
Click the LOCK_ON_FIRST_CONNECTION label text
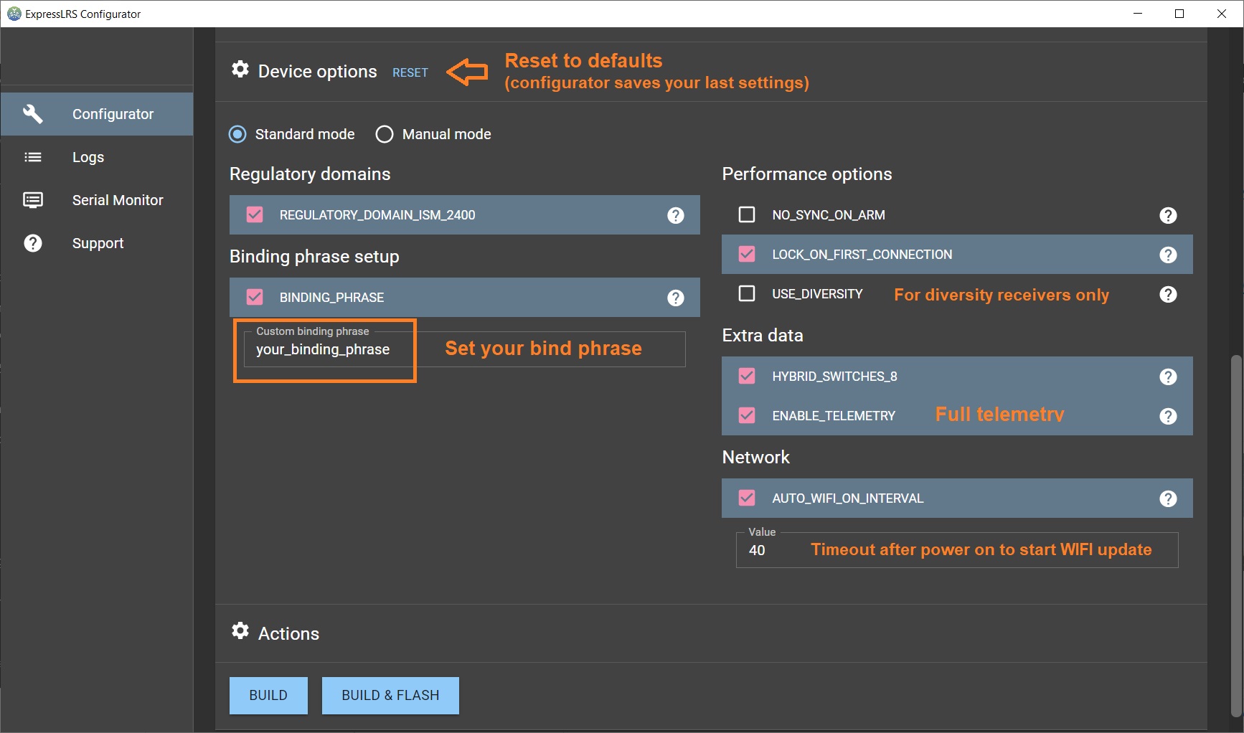coord(862,255)
